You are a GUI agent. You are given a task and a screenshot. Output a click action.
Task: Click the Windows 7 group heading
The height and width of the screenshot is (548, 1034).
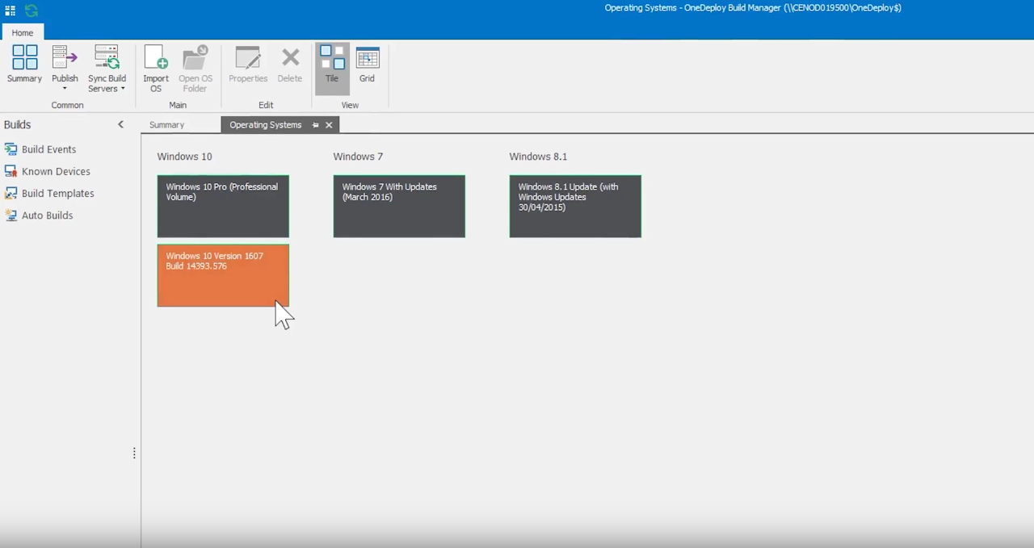(x=358, y=157)
